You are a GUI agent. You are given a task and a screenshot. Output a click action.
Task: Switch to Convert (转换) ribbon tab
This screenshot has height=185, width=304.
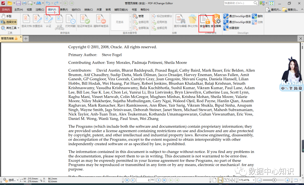89,10
